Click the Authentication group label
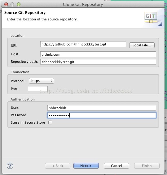Screen dimensions: 167x175 [x=23, y=99]
